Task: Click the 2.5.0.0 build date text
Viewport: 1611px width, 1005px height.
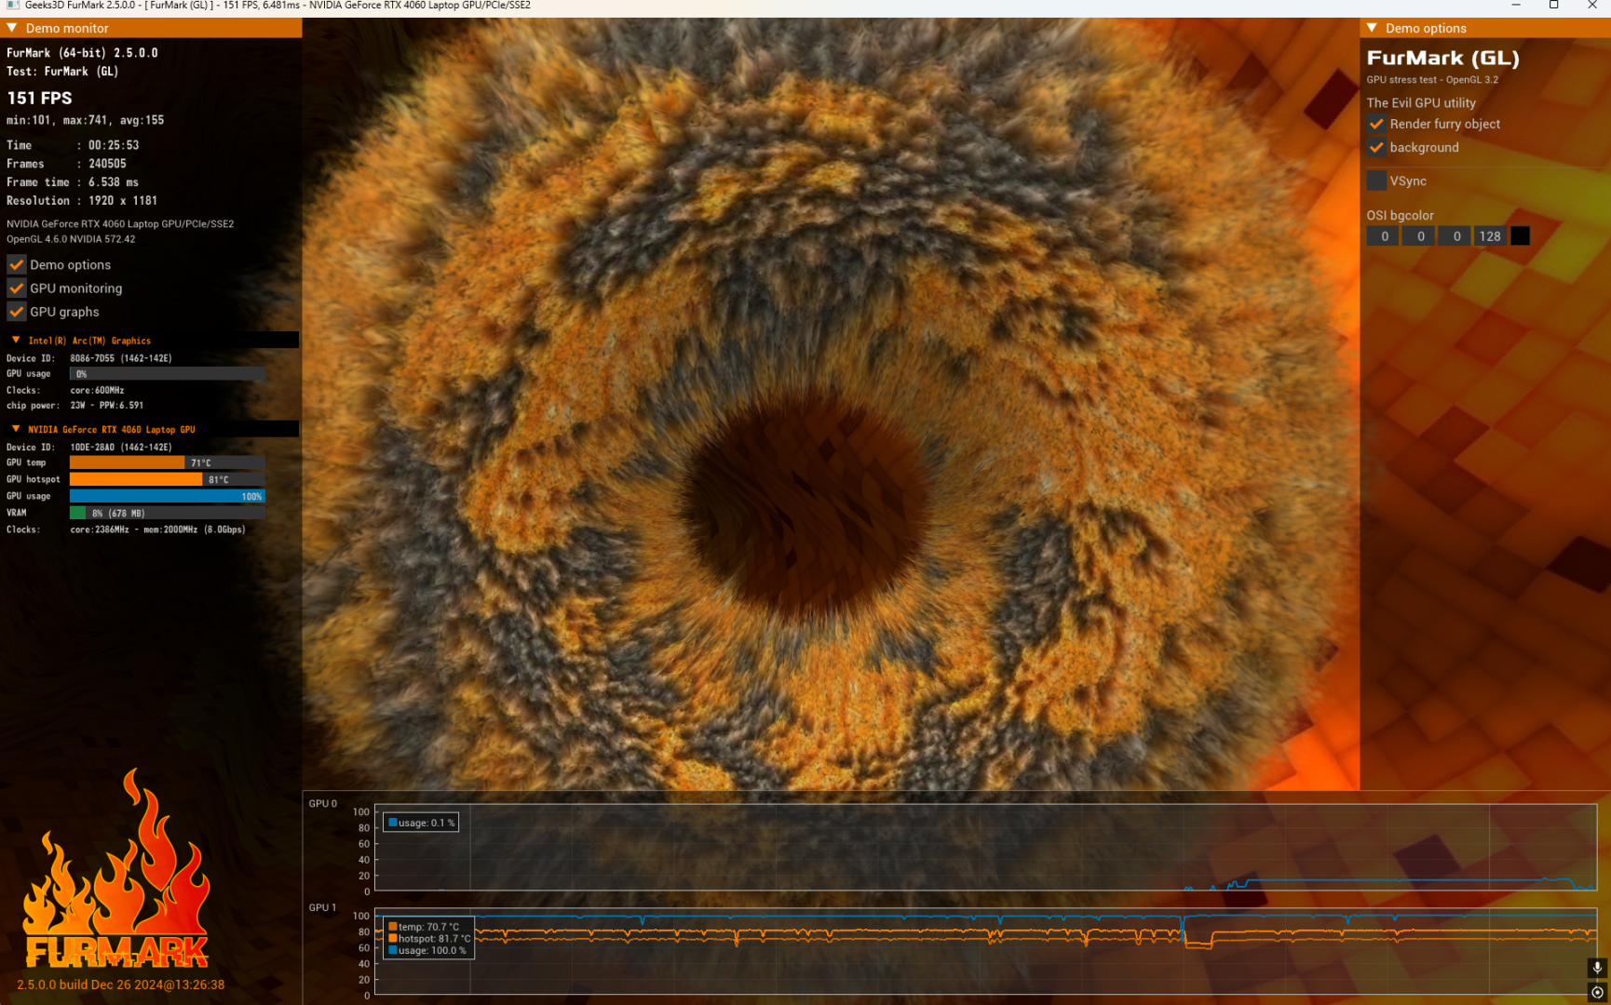Action: [x=120, y=985]
